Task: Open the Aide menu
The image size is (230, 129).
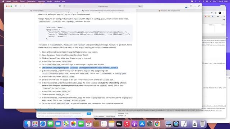Action: pyautogui.click(x=64, y=1)
